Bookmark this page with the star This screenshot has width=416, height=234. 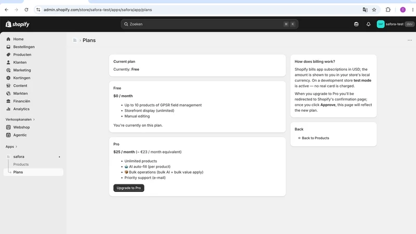(374, 10)
